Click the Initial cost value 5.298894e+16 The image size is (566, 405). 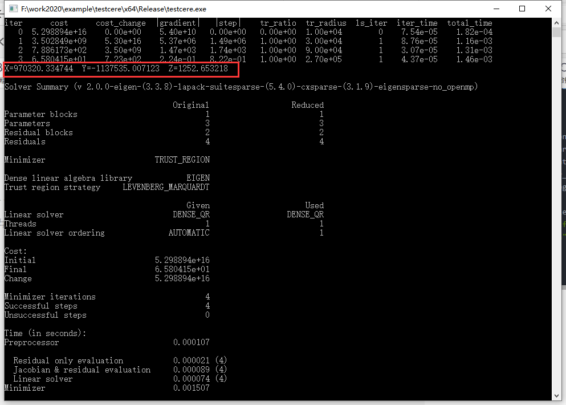point(182,260)
